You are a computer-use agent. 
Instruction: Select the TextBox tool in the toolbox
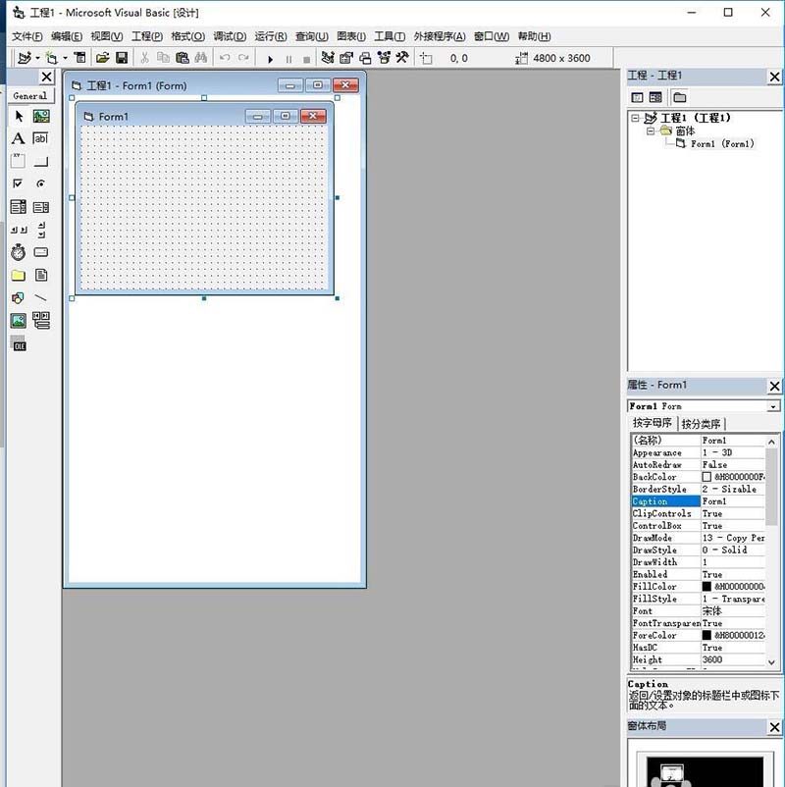39,138
